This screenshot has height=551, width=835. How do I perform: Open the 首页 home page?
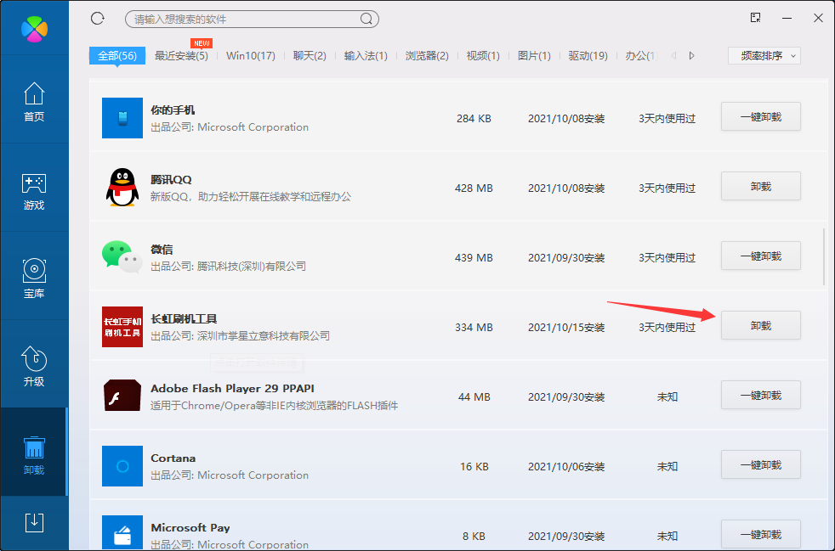click(x=34, y=102)
